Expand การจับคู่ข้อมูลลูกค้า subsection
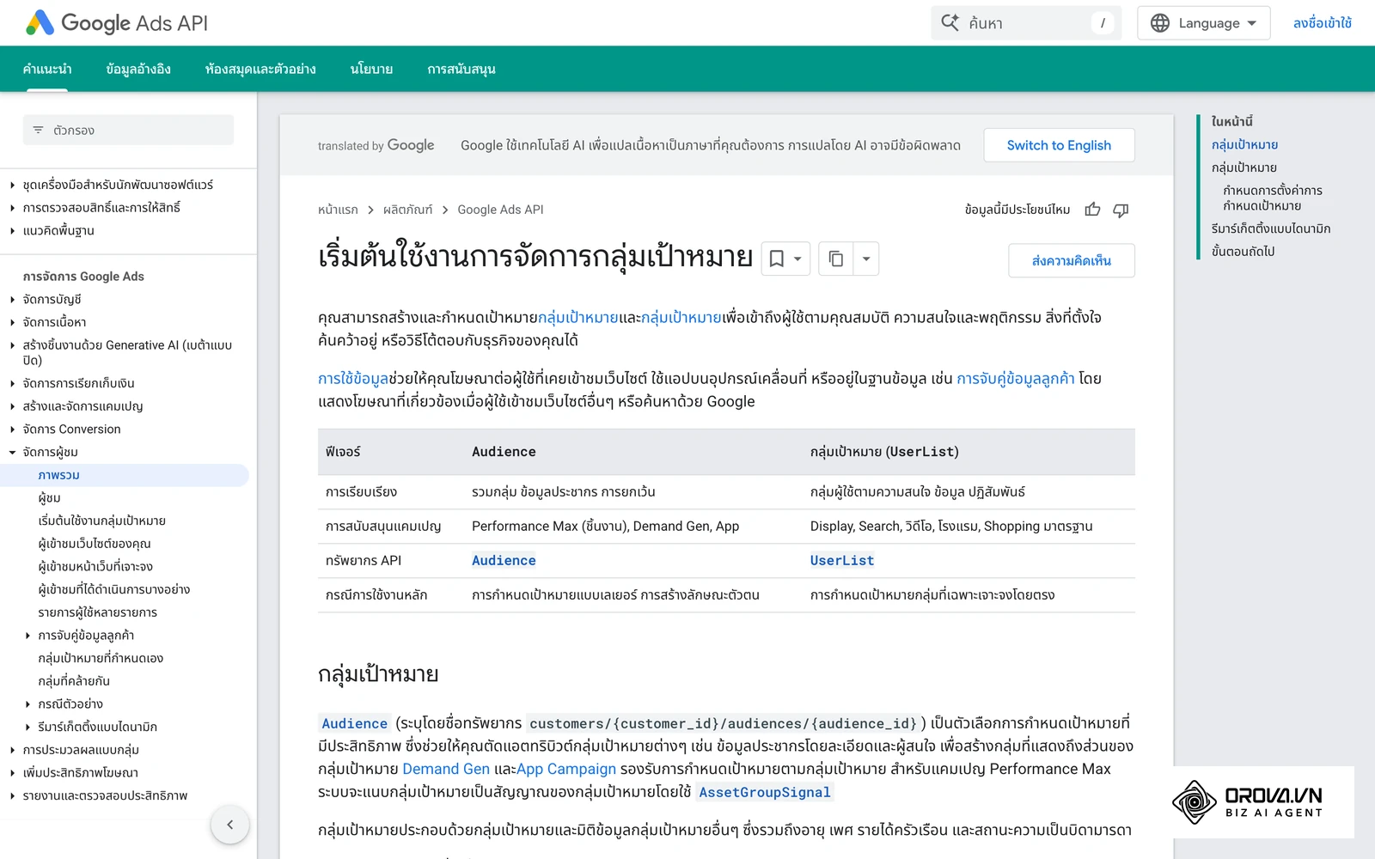Image resolution: width=1375 pixels, height=859 pixels. (27, 636)
